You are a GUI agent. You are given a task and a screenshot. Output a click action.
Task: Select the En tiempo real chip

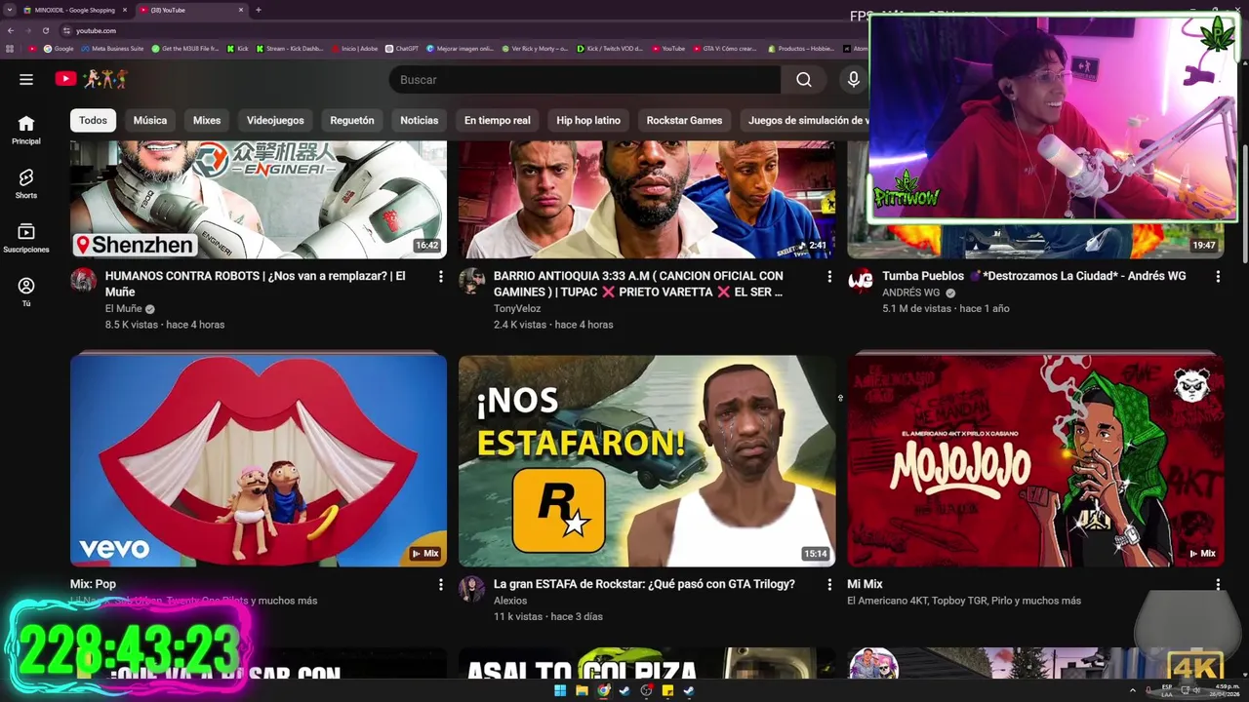(x=498, y=120)
